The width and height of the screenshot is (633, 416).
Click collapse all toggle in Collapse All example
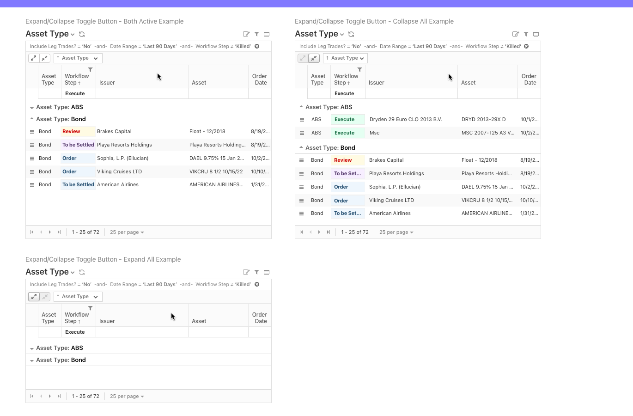314,58
